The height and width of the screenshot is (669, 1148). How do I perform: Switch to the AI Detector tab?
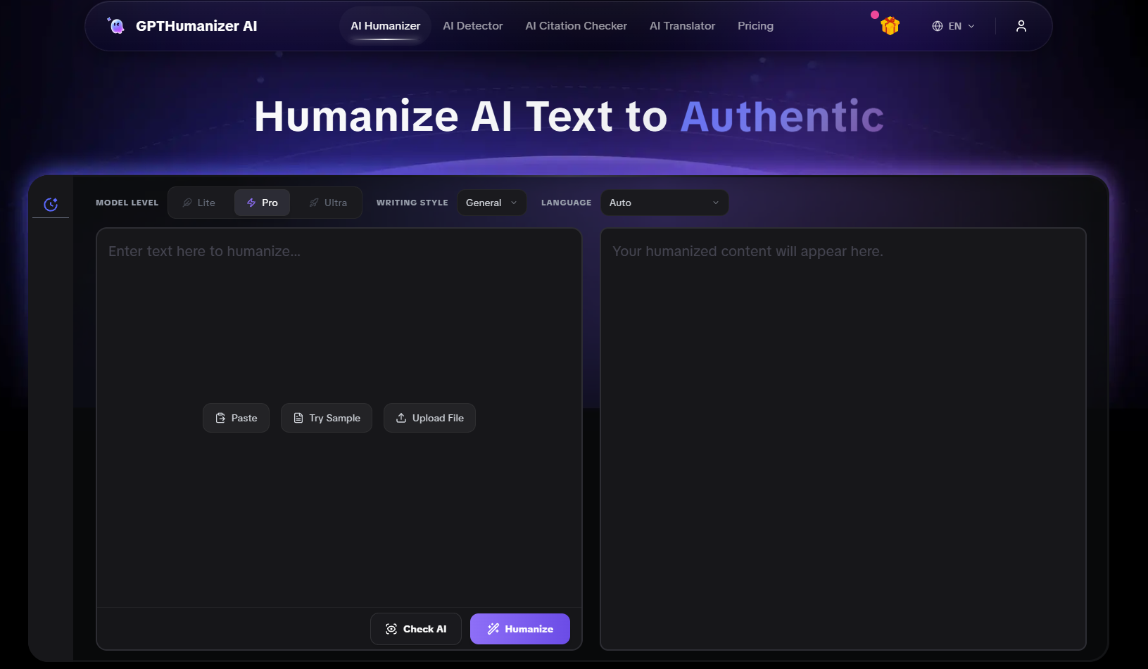[472, 25]
